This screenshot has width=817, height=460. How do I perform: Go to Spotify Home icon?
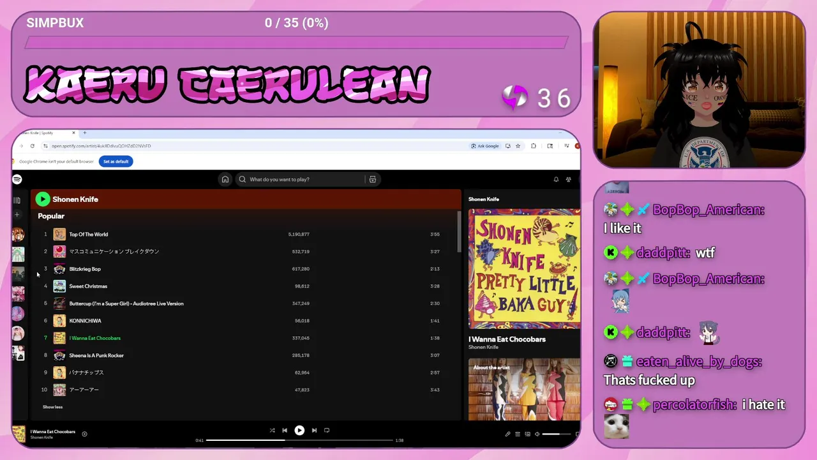coord(225,180)
